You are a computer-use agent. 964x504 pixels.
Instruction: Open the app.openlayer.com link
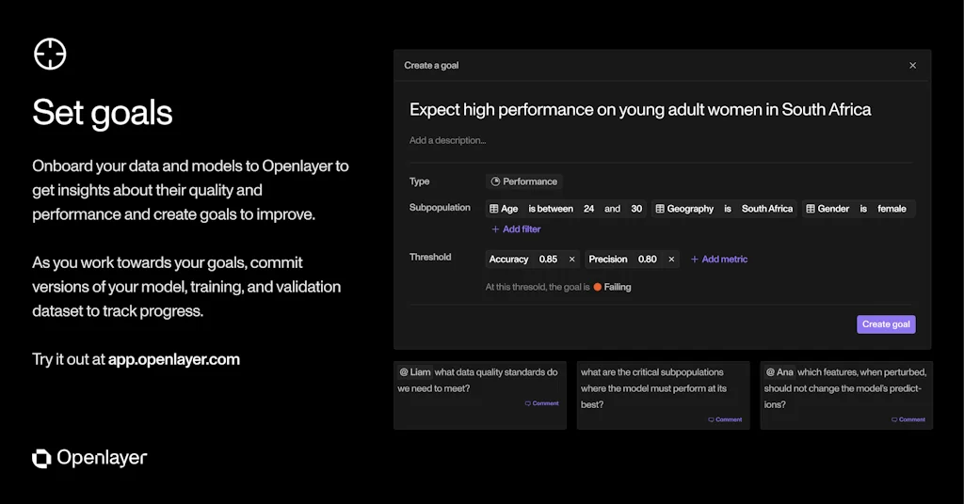(x=174, y=359)
